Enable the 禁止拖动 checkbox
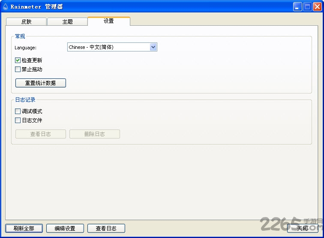Image resolution: width=324 pixels, height=238 pixels. 18,69
